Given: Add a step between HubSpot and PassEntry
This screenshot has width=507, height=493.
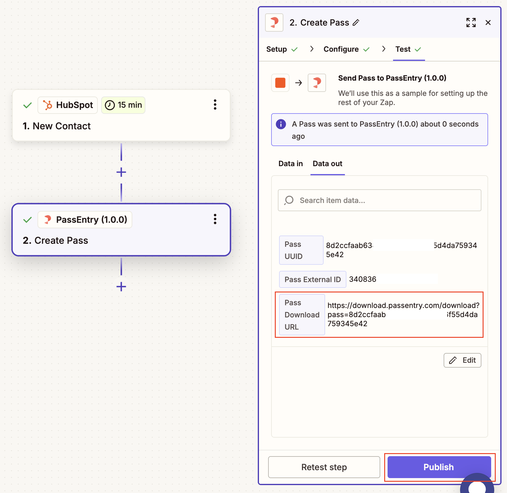Looking at the screenshot, I should tap(121, 172).
